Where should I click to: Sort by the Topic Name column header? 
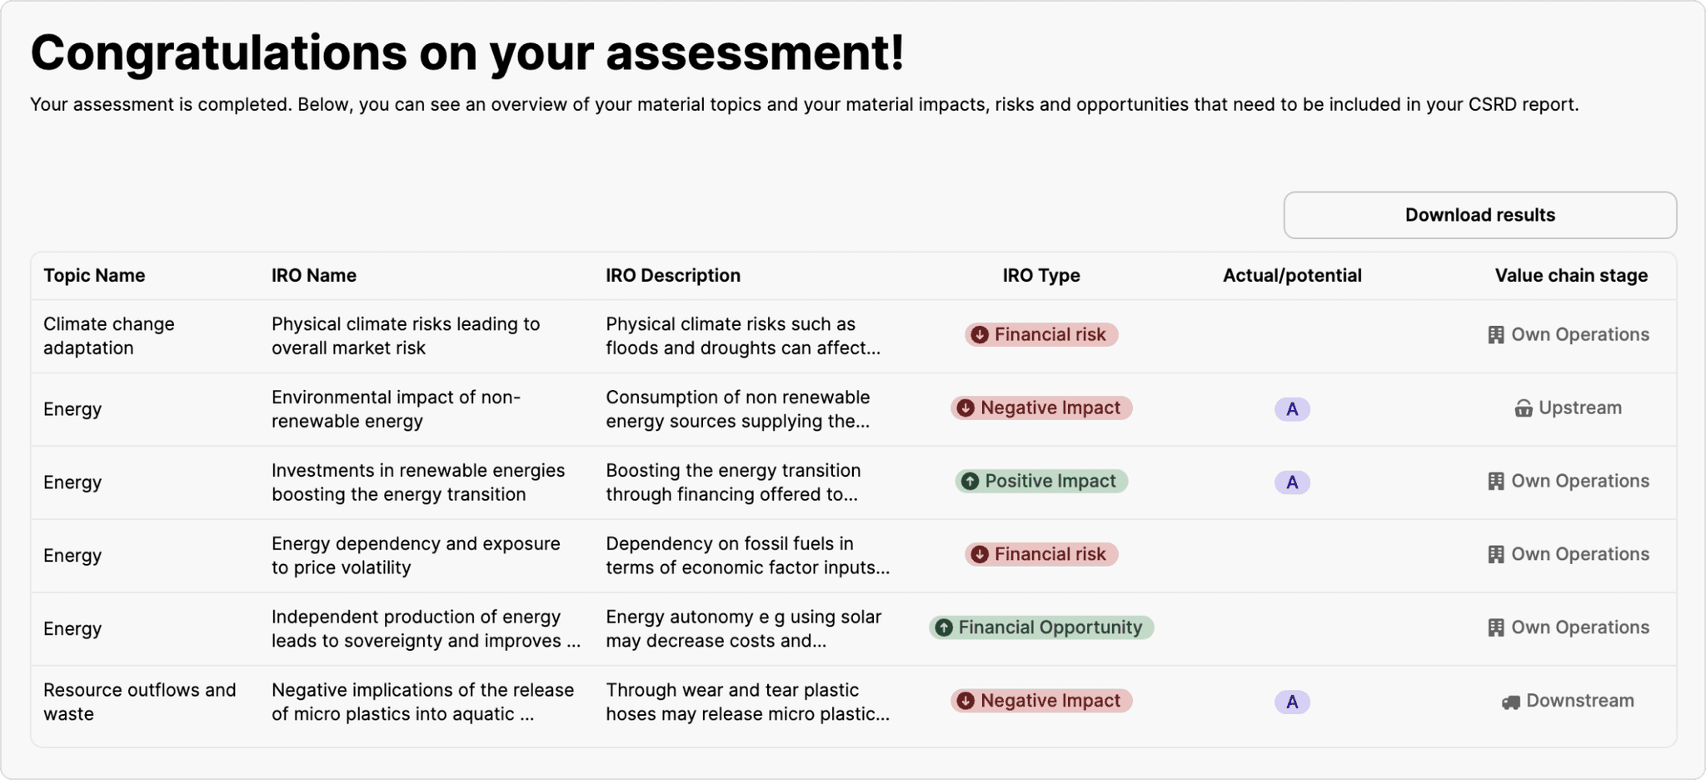(94, 275)
